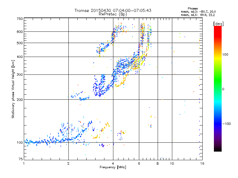Click the x-axis '4' tick label

click(x=113, y=163)
